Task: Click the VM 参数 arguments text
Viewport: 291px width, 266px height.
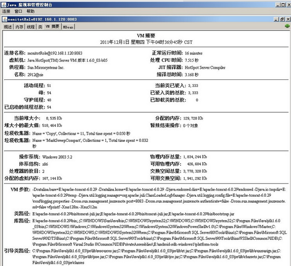Action: coord(159,198)
